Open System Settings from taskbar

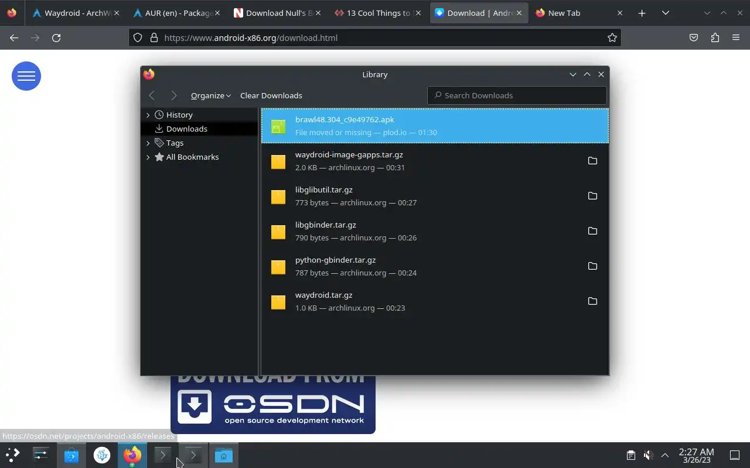(41, 455)
